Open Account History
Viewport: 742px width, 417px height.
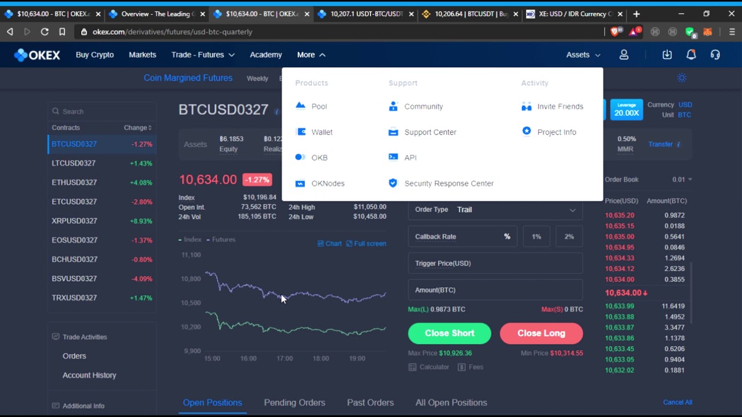[x=89, y=375]
